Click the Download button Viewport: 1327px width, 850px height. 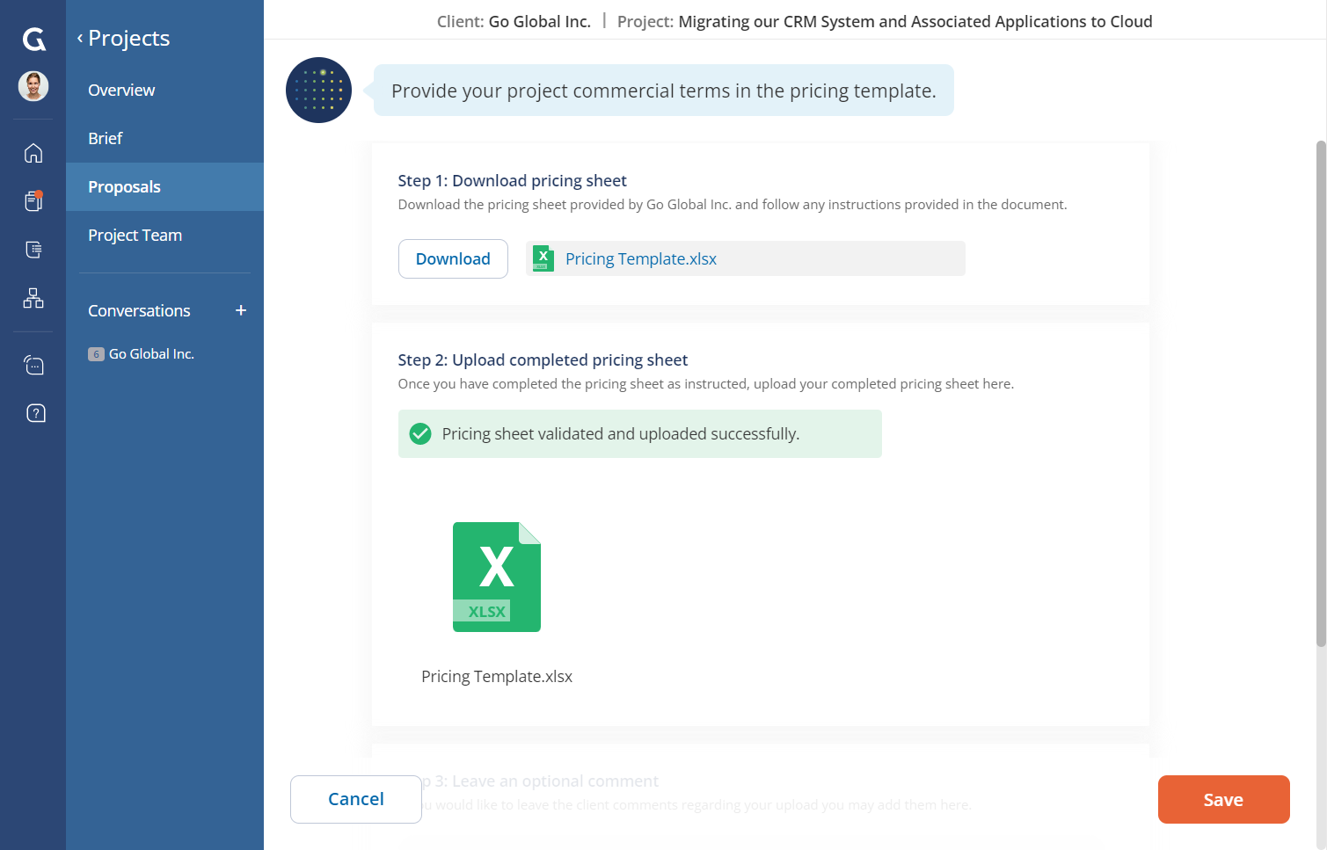(x=453, y=258)
